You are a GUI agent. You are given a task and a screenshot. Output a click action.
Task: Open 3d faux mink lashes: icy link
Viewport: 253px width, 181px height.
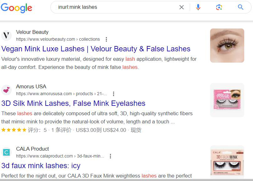coord(41,166)
